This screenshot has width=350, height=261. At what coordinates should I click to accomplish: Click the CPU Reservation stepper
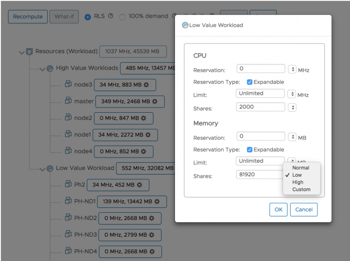click(293, 69)
